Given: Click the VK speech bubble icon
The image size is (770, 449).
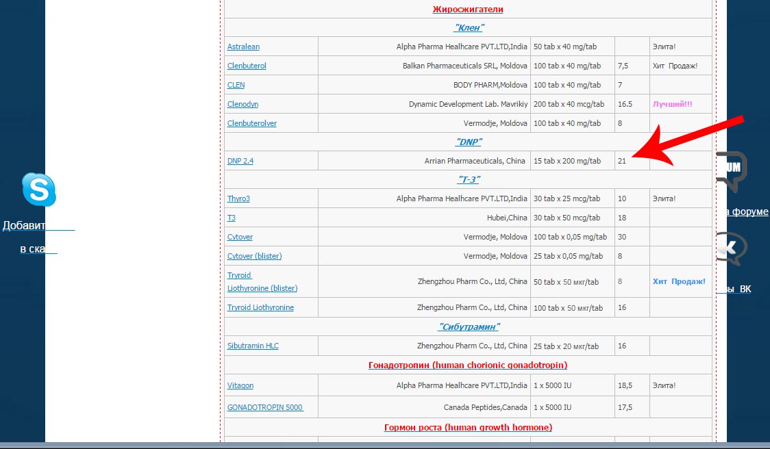Looking at the screenshot, I should click(731, 248).
